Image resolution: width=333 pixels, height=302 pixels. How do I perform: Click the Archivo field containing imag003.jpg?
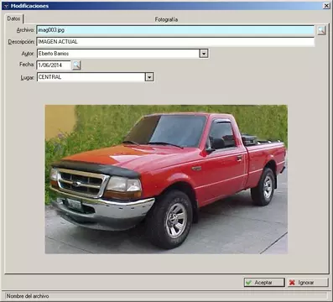click(175, 30)
